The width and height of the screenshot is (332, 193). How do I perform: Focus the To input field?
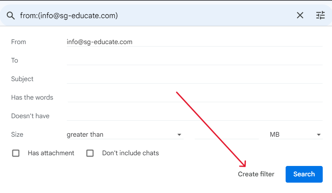[x=194, y=60]
